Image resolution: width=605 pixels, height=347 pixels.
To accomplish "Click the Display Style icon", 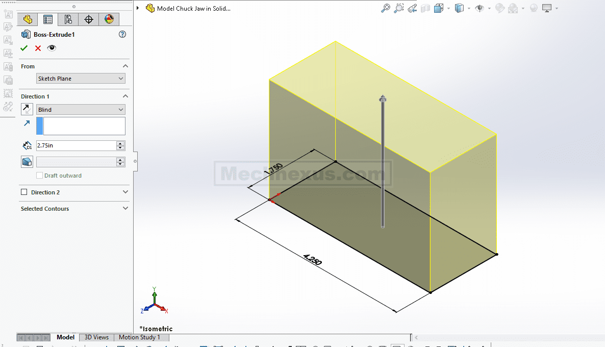I will tap(459, 8).
